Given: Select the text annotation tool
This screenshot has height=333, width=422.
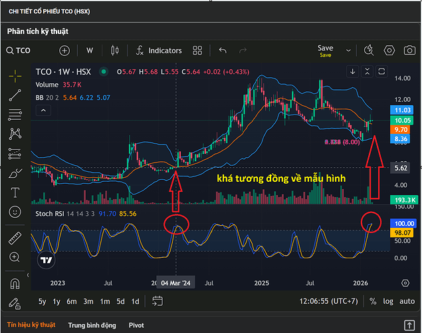Looking at the screenshot, I should [15, 192].
